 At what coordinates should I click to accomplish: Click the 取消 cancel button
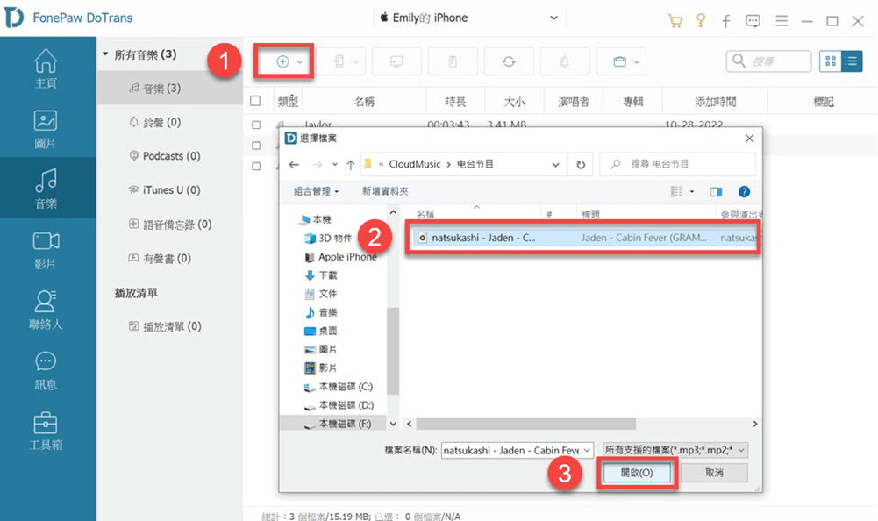pos(714,473)
